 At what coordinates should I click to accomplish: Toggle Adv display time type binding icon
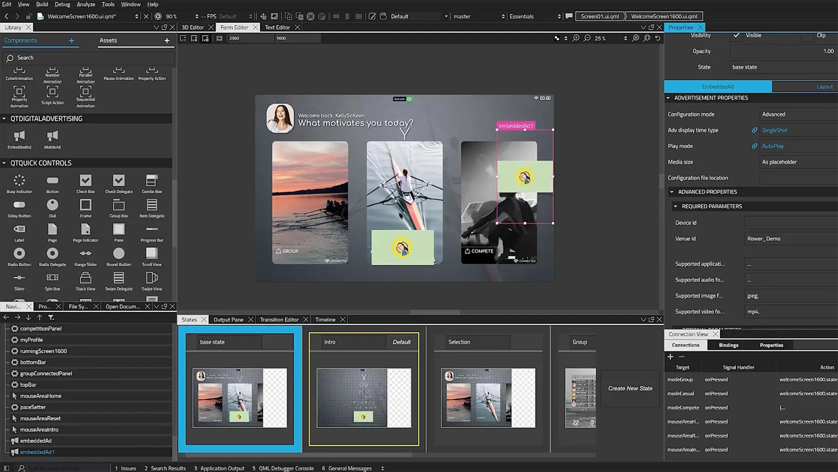754,130
